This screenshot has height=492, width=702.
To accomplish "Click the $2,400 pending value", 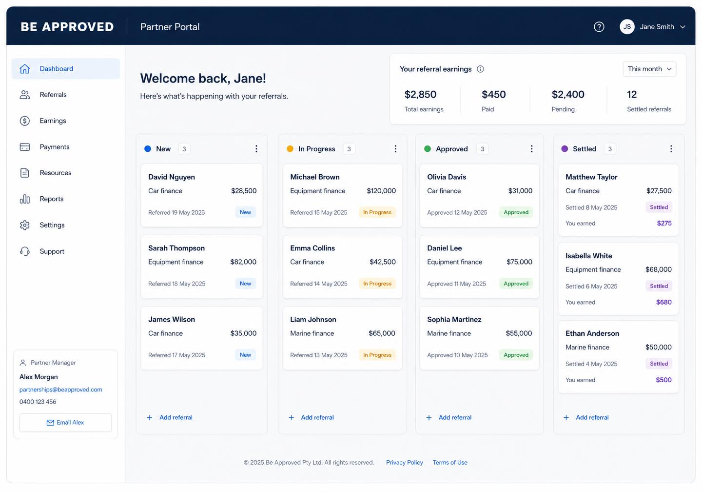I will pos(568,95).
